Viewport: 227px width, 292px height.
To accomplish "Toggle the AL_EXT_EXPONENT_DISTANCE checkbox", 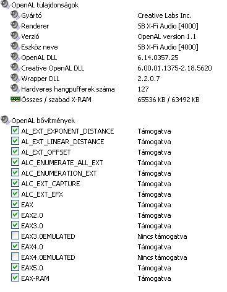I will [15, 131].
